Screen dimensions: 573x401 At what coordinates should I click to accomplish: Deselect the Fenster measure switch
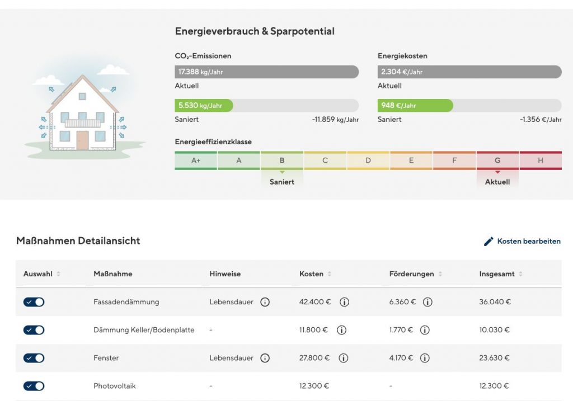click(x=34, y=357)
